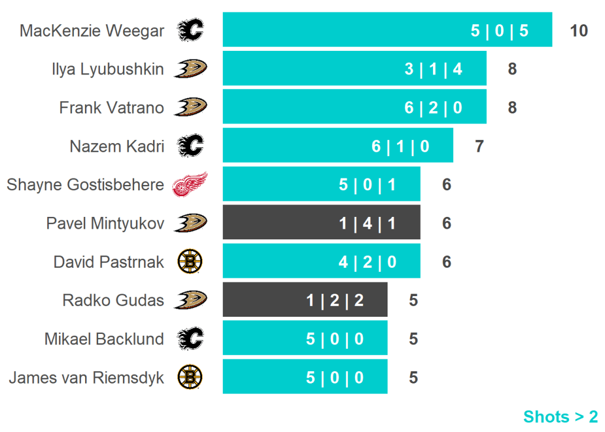The image size is (605, 432).
Task: Click the dark bar for Radko Gudas
Action: point(305,300)
